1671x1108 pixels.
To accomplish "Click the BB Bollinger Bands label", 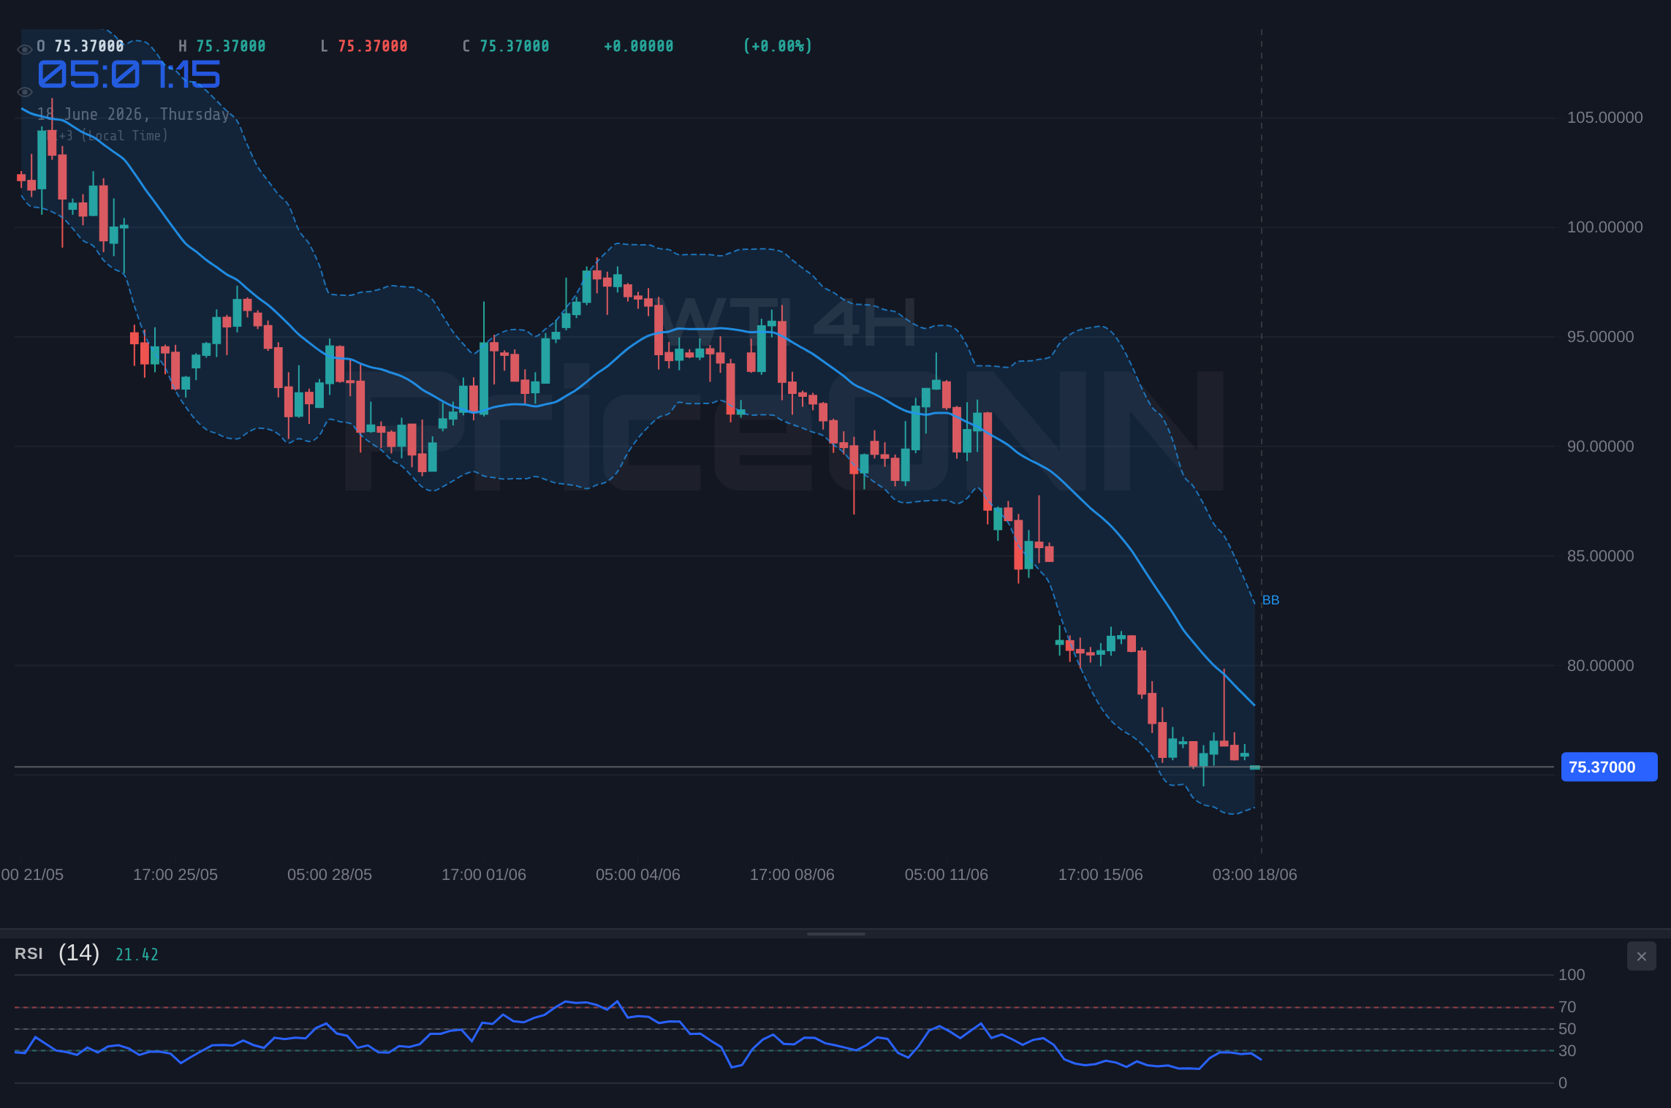I will tap(1270, 600).
